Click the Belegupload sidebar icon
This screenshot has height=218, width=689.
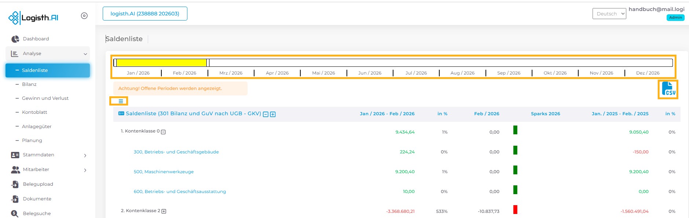click(x=15, y=184)
